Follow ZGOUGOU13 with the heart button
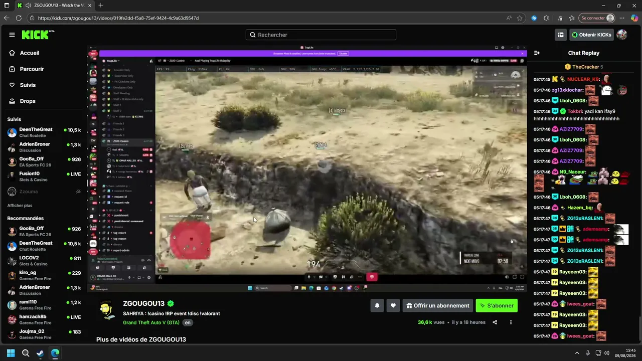The width and height of the screenshot is (642, 361). 393,305
